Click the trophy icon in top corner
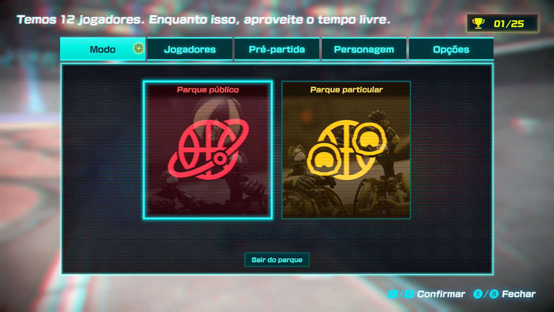Viewport: 554px width, 312px height. coord(479,23)
